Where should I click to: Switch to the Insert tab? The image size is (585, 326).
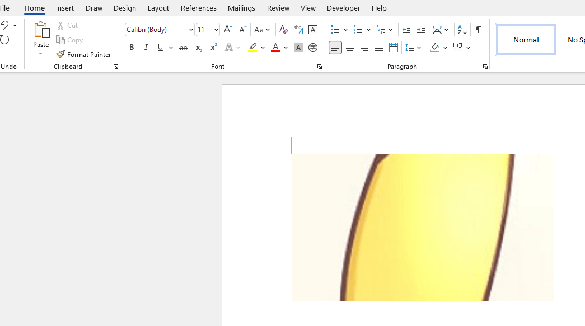click(65, 8)
